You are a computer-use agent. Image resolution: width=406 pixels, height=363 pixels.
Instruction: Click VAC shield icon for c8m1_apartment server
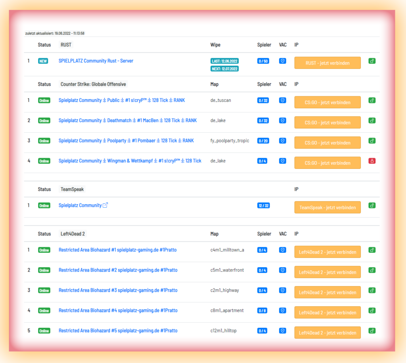point(282,310)
